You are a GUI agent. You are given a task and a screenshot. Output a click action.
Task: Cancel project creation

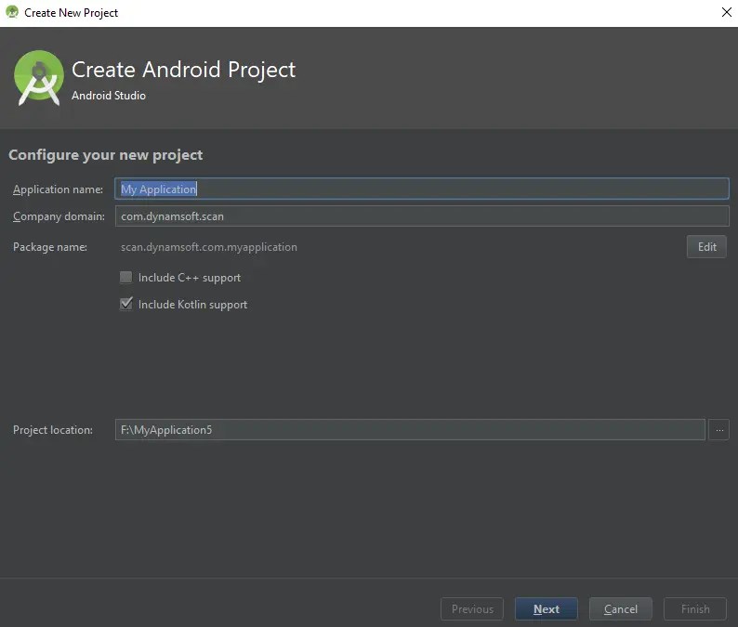tap(620, 609)
